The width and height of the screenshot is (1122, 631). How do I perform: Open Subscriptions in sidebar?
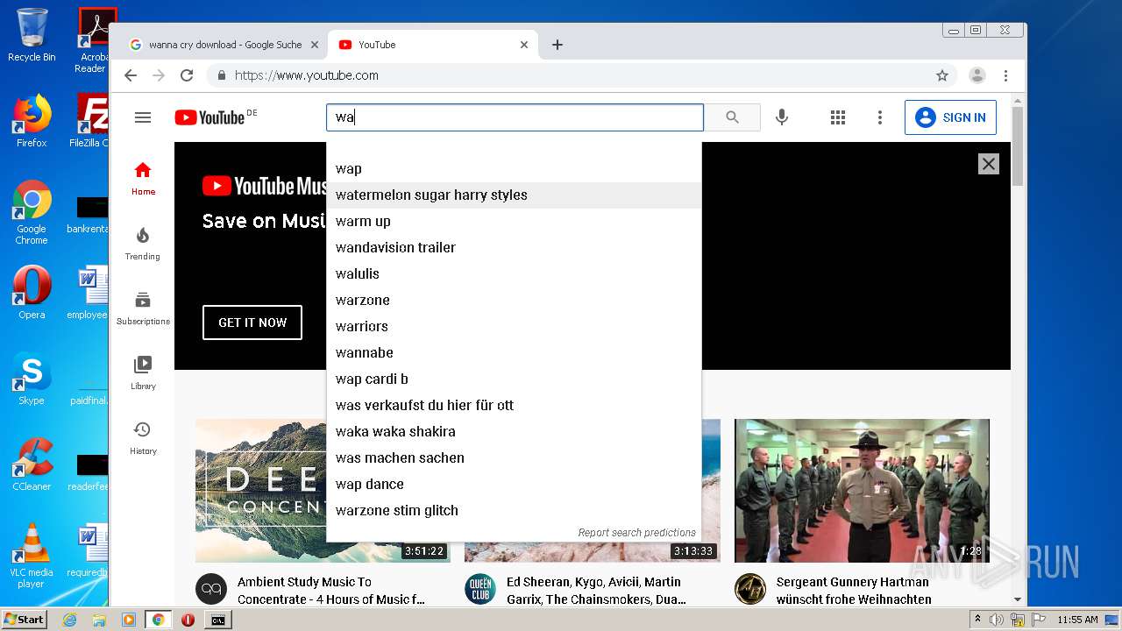pyautogui.click(x=143, y=308)
